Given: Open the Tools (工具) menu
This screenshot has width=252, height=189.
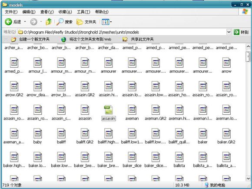Looking at the screenshot, I should click(83, 12).
